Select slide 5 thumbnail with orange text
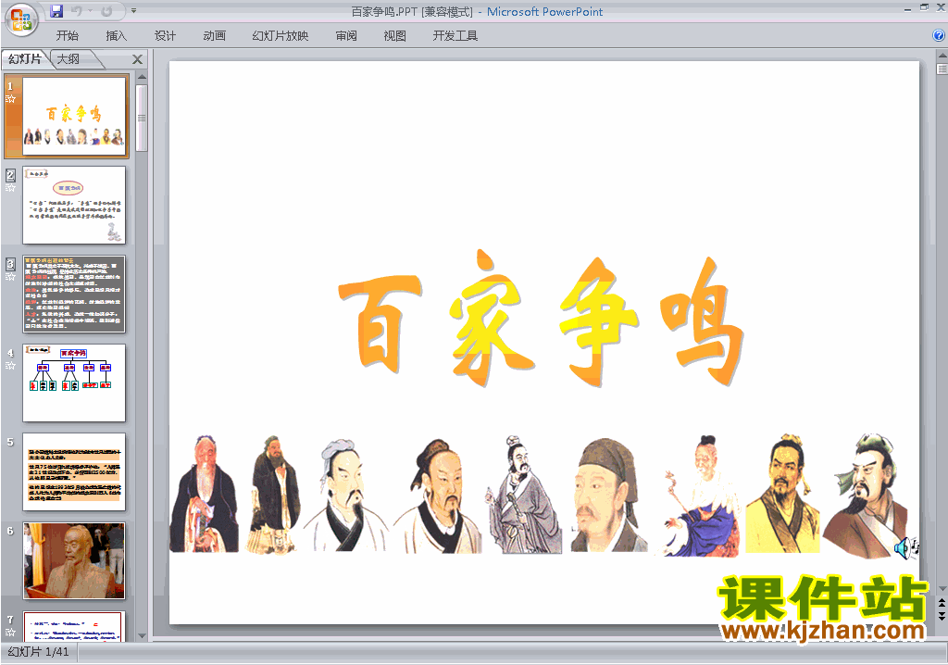Viewport: 948px width, 665px height. point(74,472)
